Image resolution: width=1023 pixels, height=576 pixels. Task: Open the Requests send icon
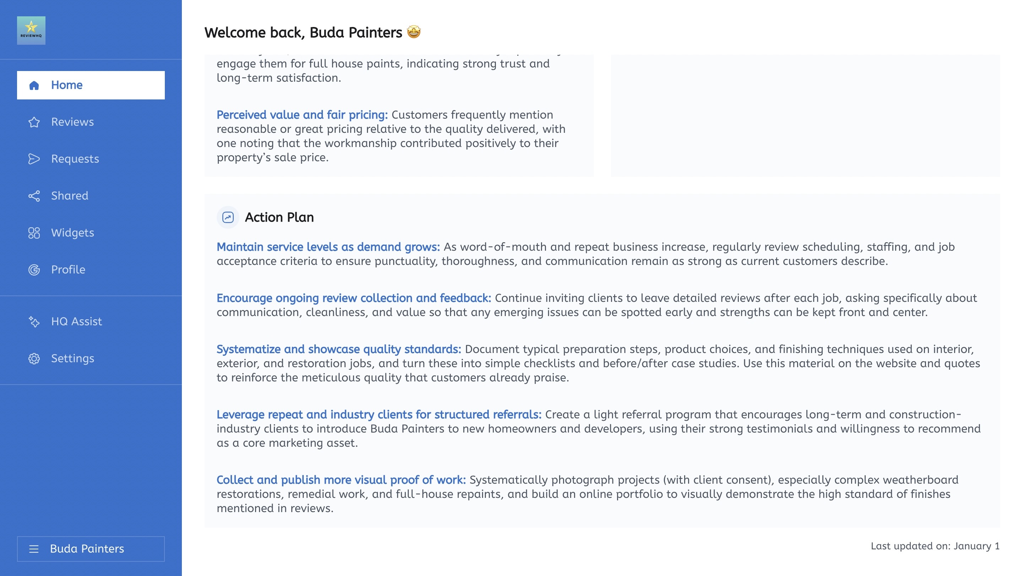point(34,159)
